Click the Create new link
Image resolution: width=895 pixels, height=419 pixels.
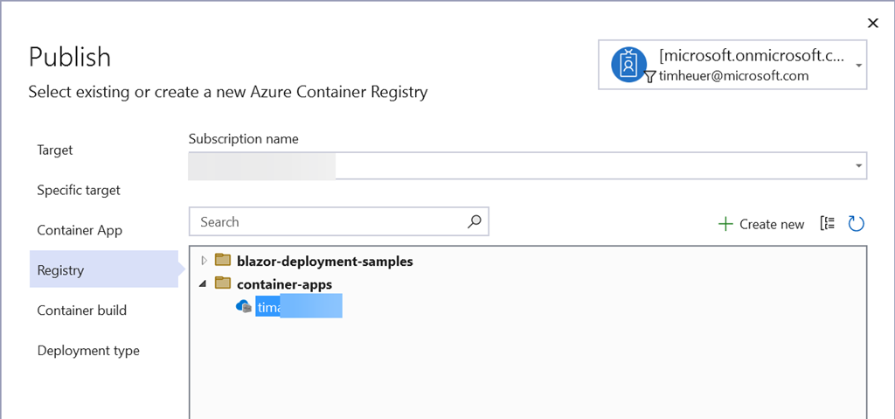point(772,224)
